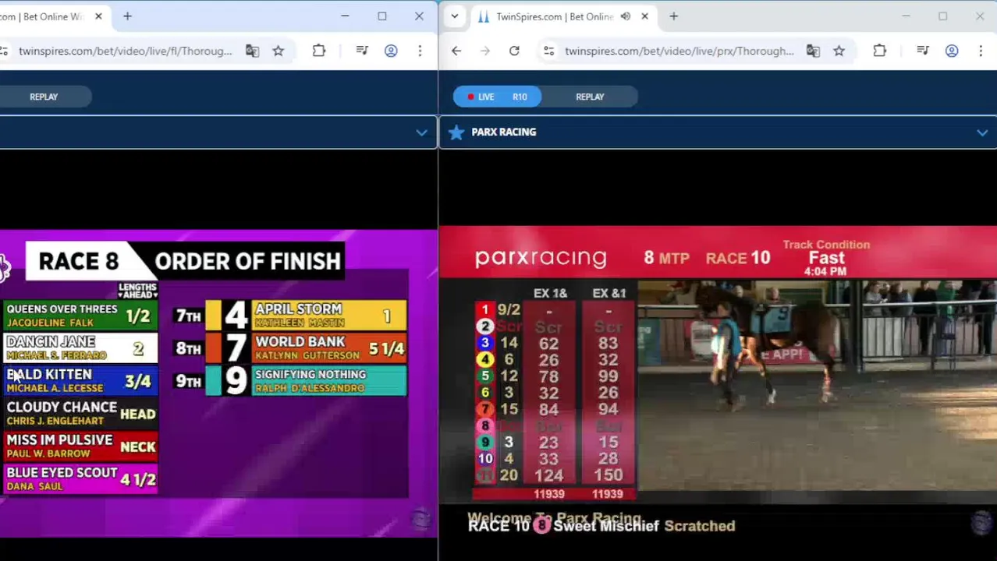Screen dimensions: 997x561
Task: Click 'SIGNIFYING NOTHING' text in finish order
Action: point(310,375)
